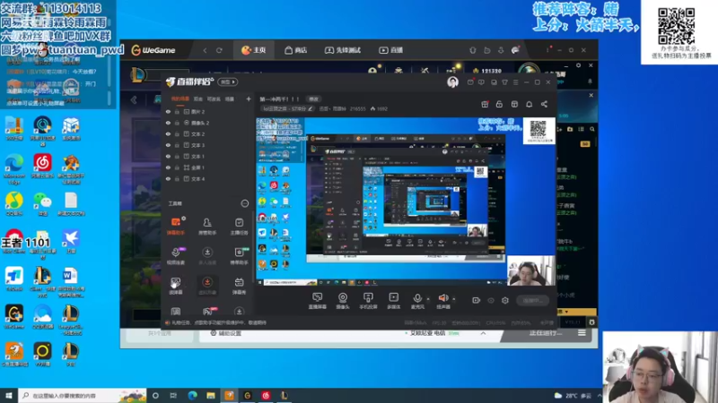Open the 房管助手 tool
This screenshot has width=718, height=403.
tap(207, 226)
